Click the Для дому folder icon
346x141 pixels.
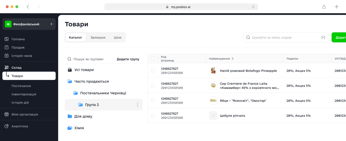click(70, 116)
